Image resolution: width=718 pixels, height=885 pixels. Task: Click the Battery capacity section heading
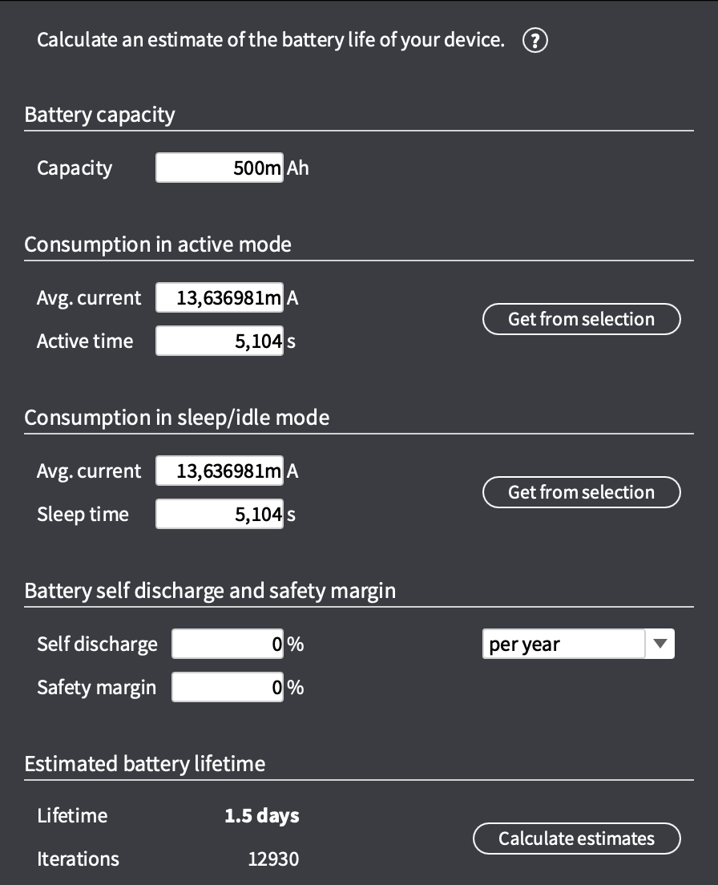[x=100, y=115]
